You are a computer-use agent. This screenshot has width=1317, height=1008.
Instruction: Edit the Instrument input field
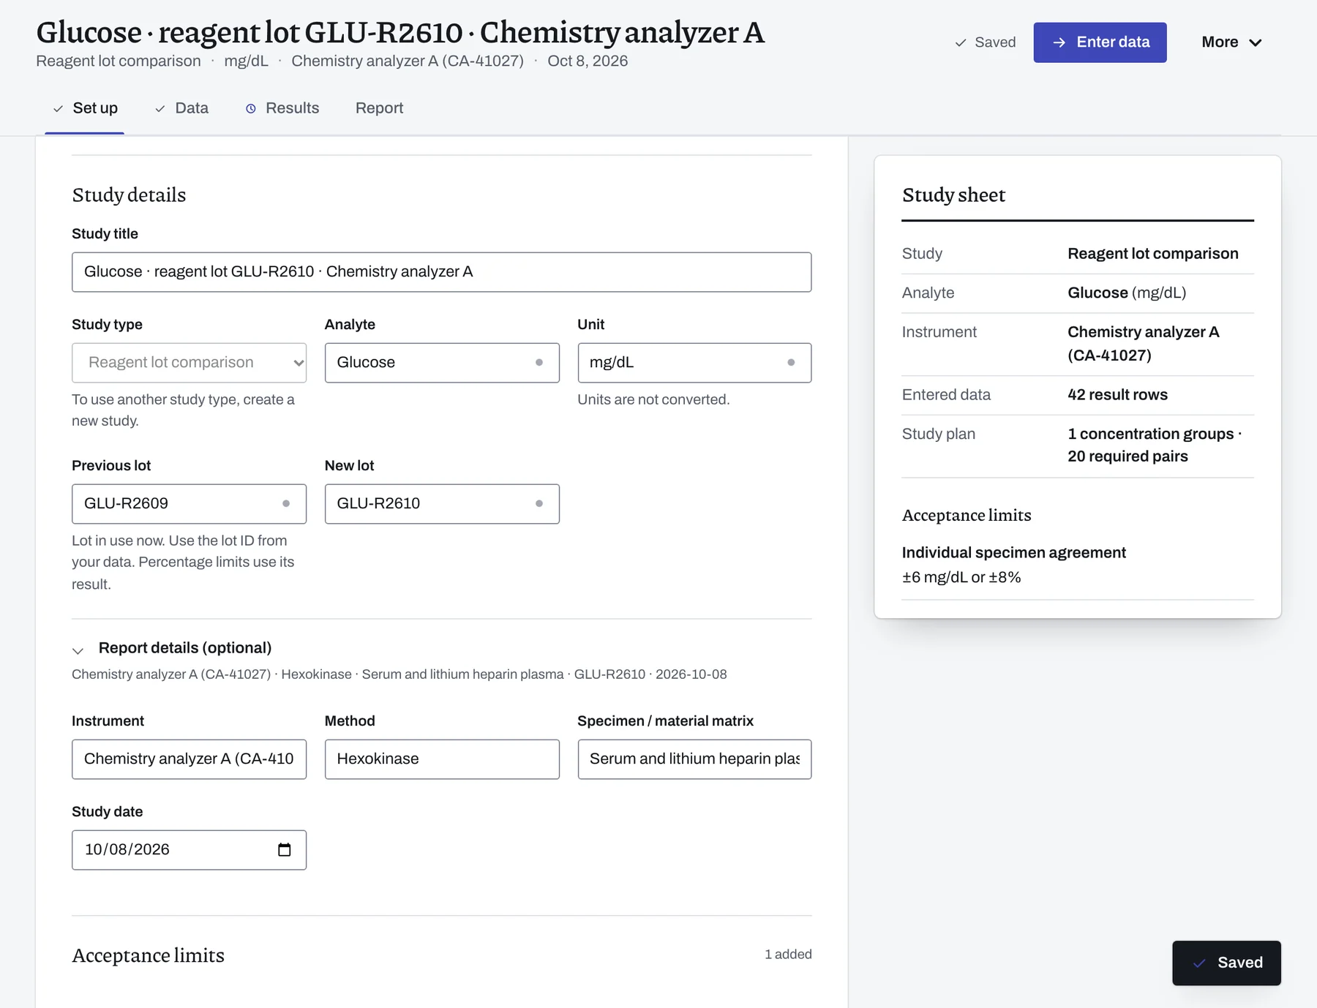189,759
